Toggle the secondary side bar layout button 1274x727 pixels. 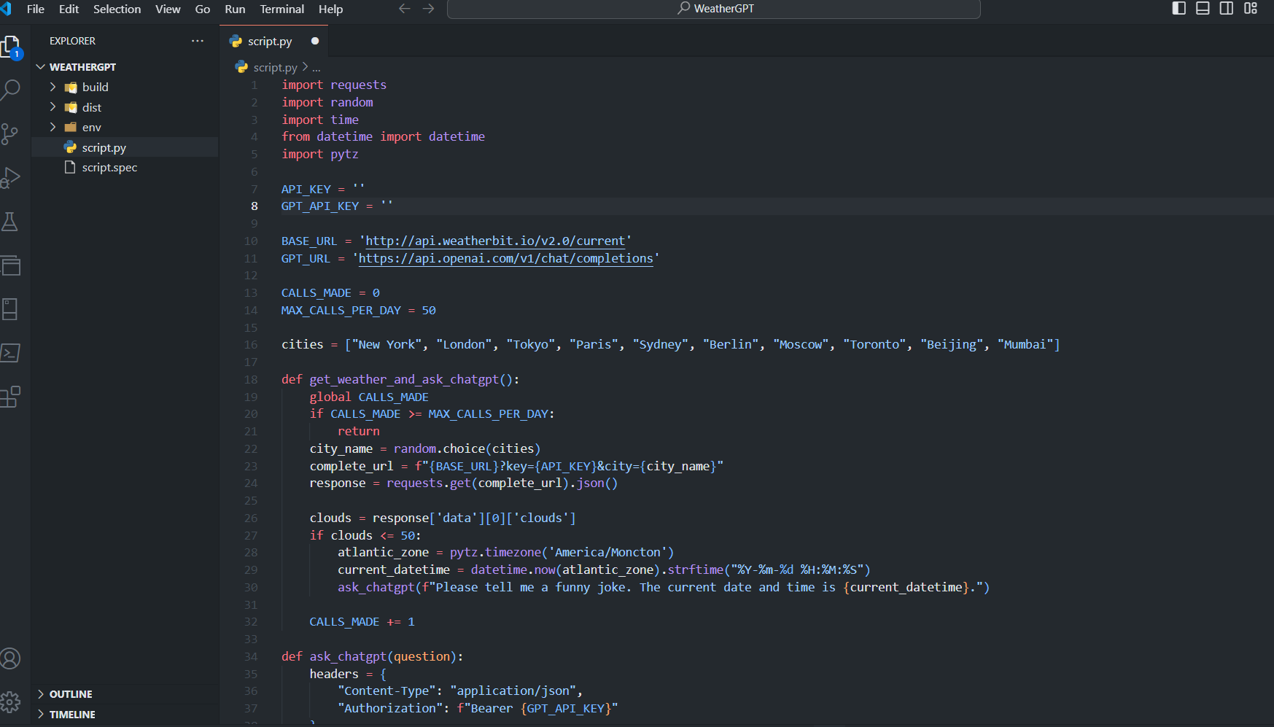[x=1227, y=9]
